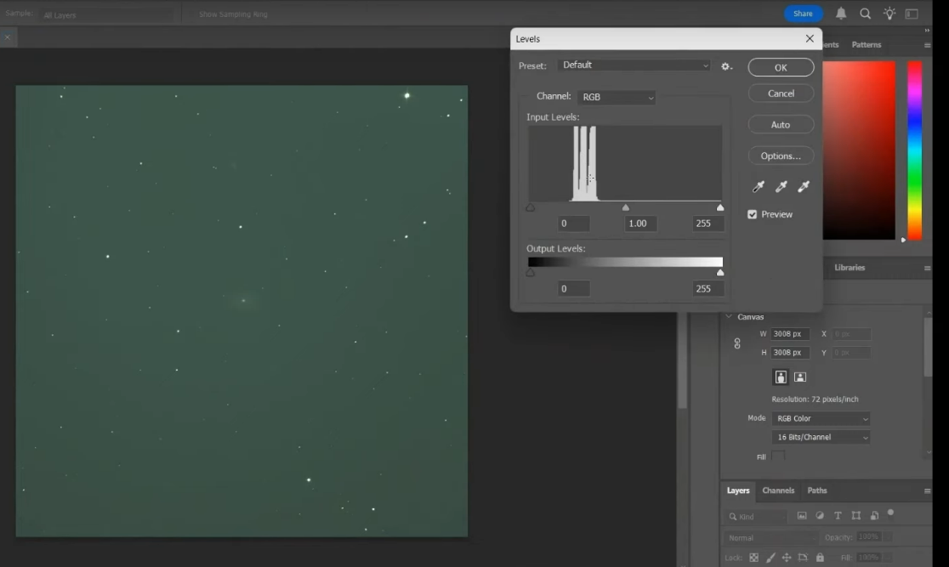
Task: Open the search magnifier in top bar
Action: click(x=865, y=14)
